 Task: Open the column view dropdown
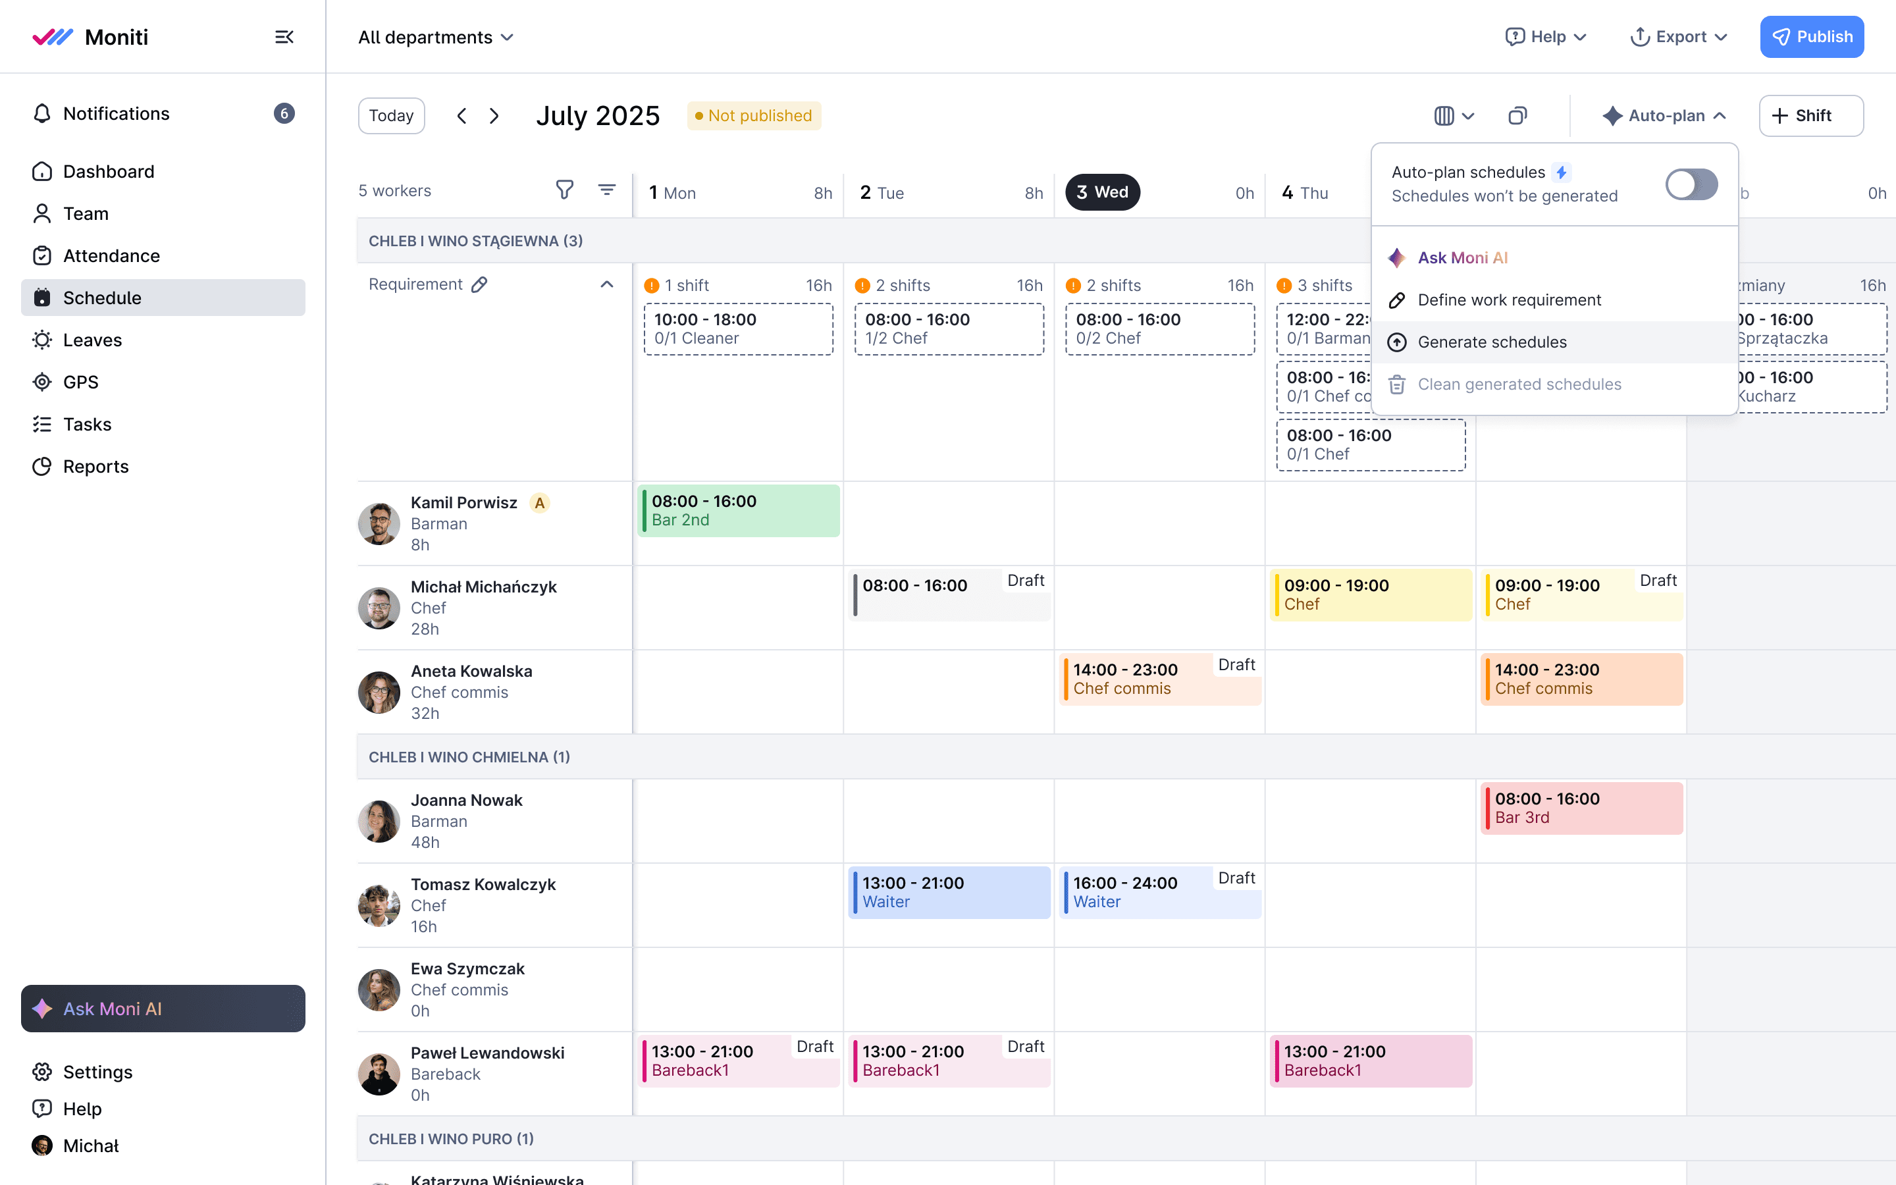point(1454,116)
